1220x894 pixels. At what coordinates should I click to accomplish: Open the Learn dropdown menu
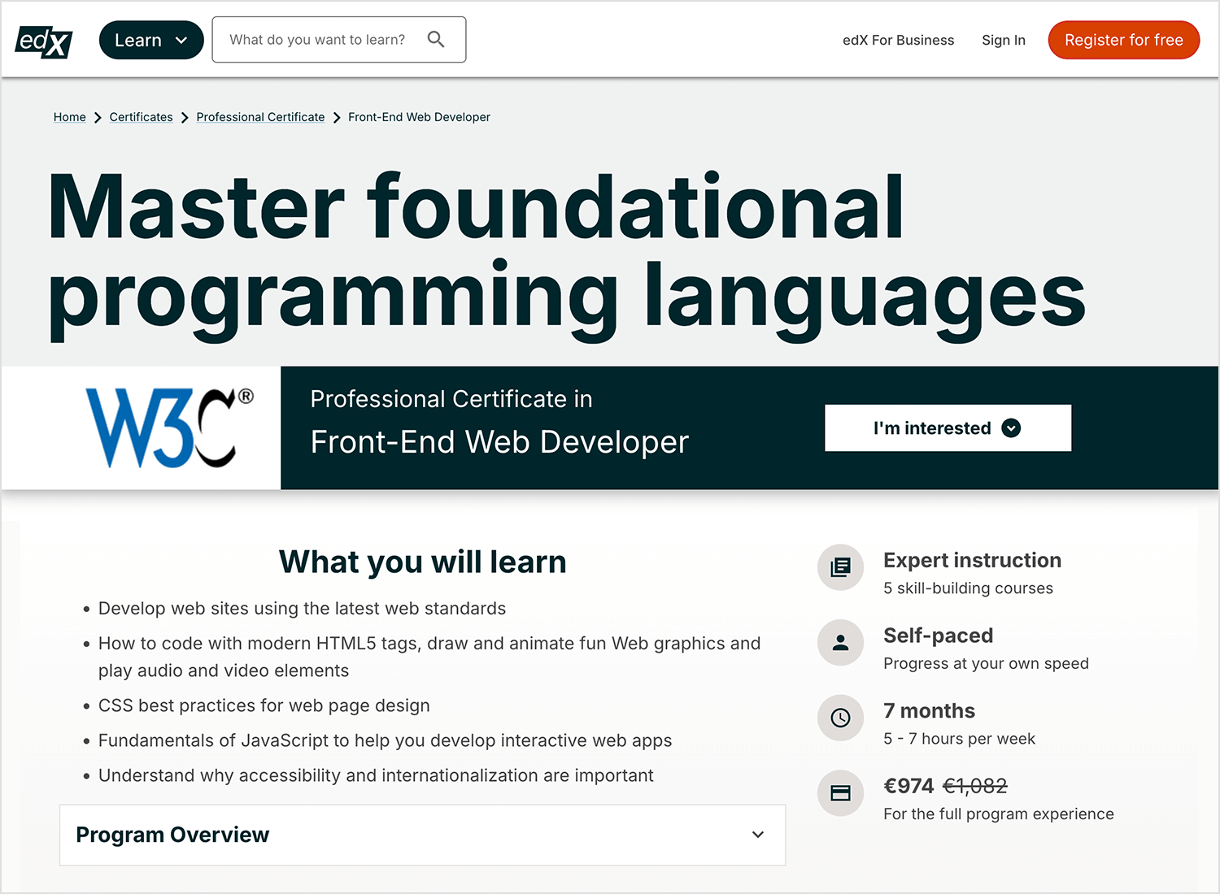151,40
